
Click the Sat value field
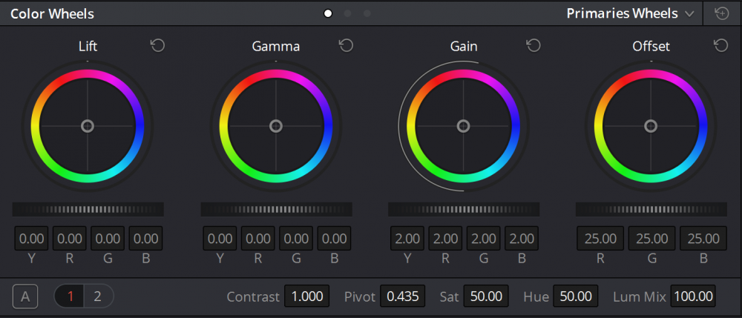click(487, 297)
